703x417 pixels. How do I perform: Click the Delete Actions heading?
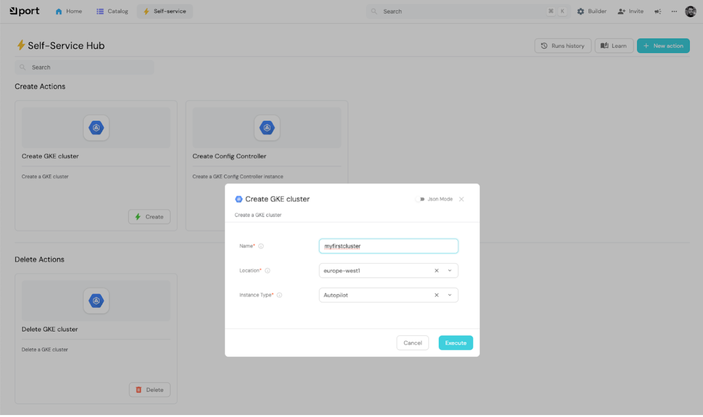[39, 259]
